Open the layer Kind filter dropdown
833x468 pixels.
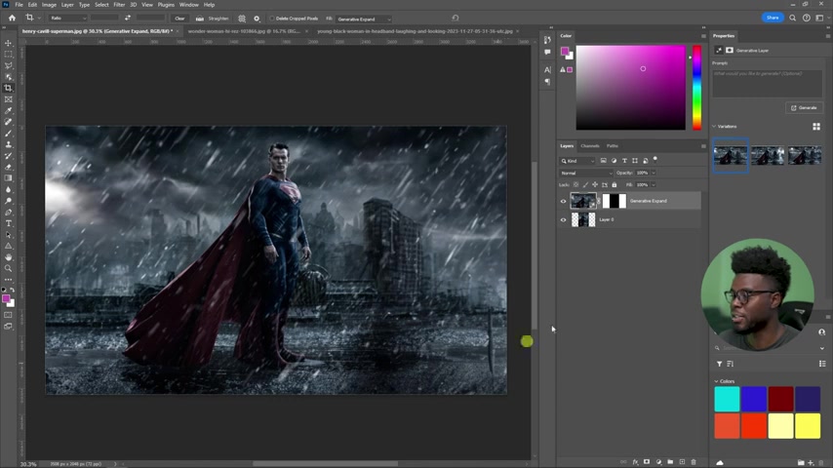click(577, 161)
